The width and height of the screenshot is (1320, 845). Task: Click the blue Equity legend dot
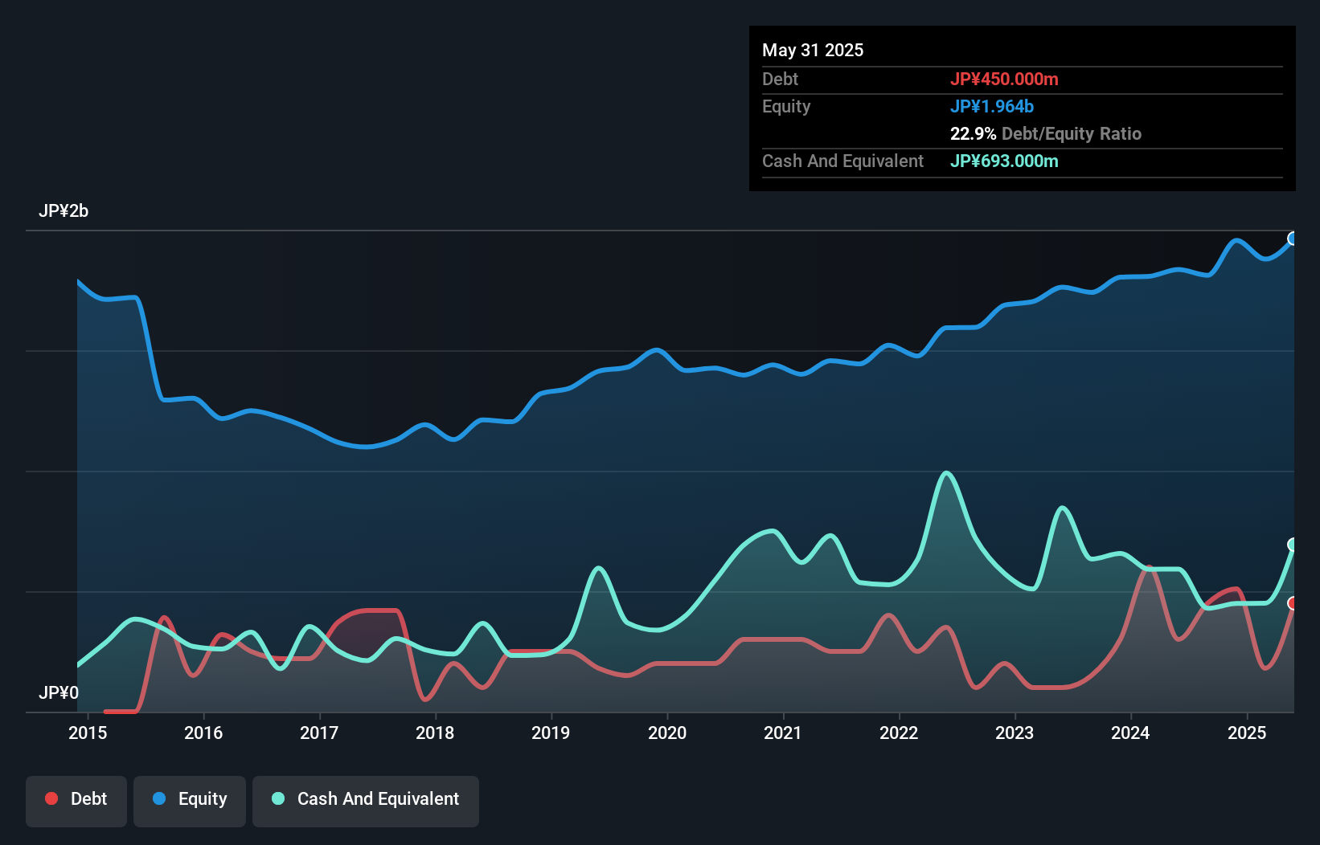(158, 798)
